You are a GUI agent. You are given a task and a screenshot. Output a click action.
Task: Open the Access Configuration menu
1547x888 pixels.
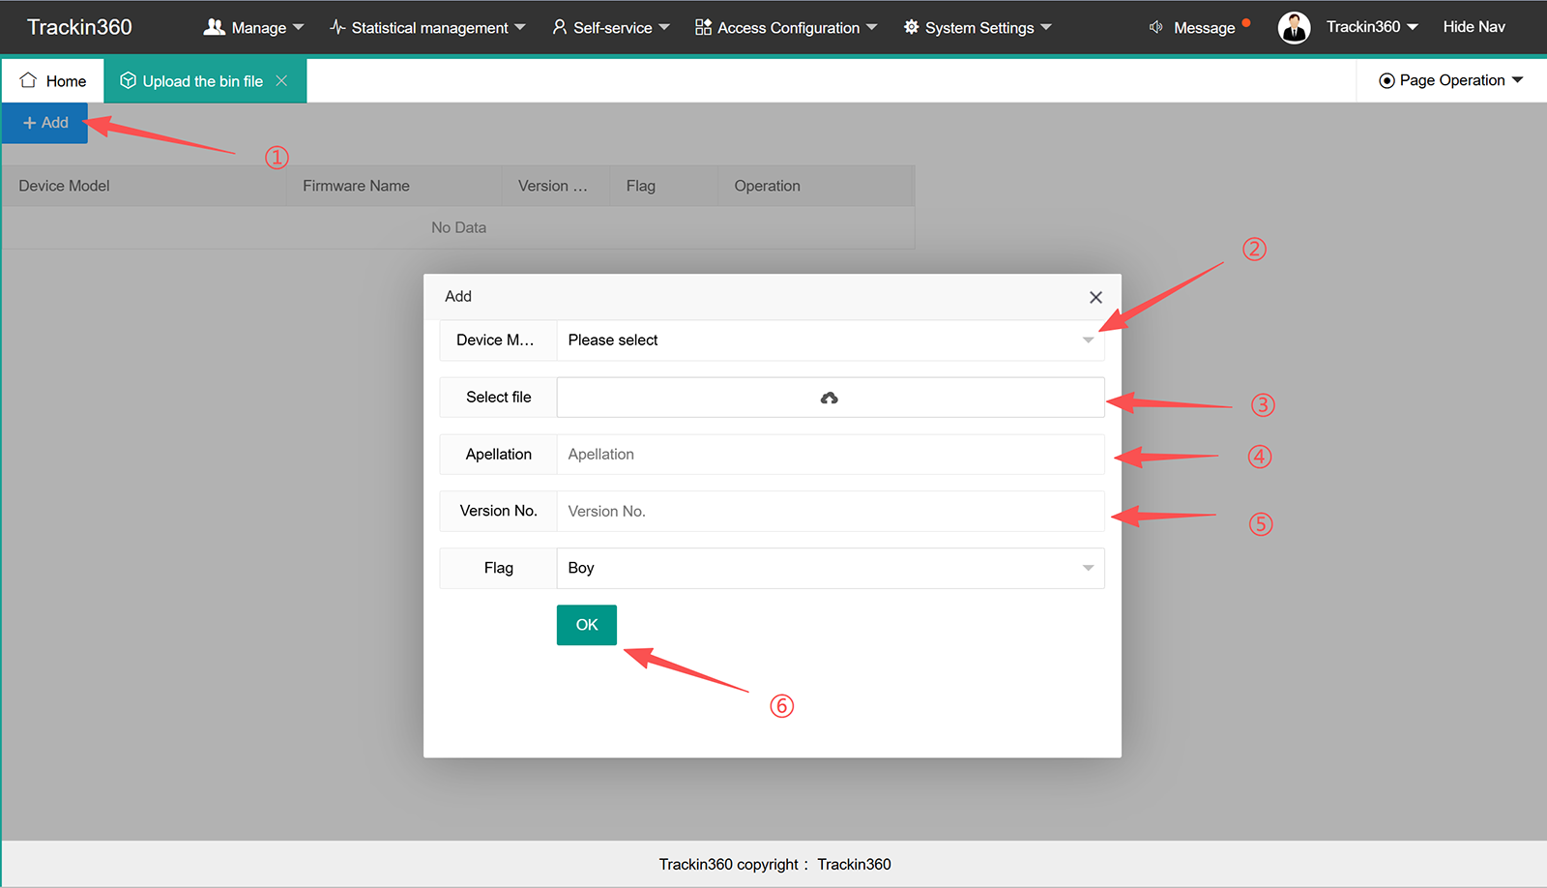coord(786,27)
